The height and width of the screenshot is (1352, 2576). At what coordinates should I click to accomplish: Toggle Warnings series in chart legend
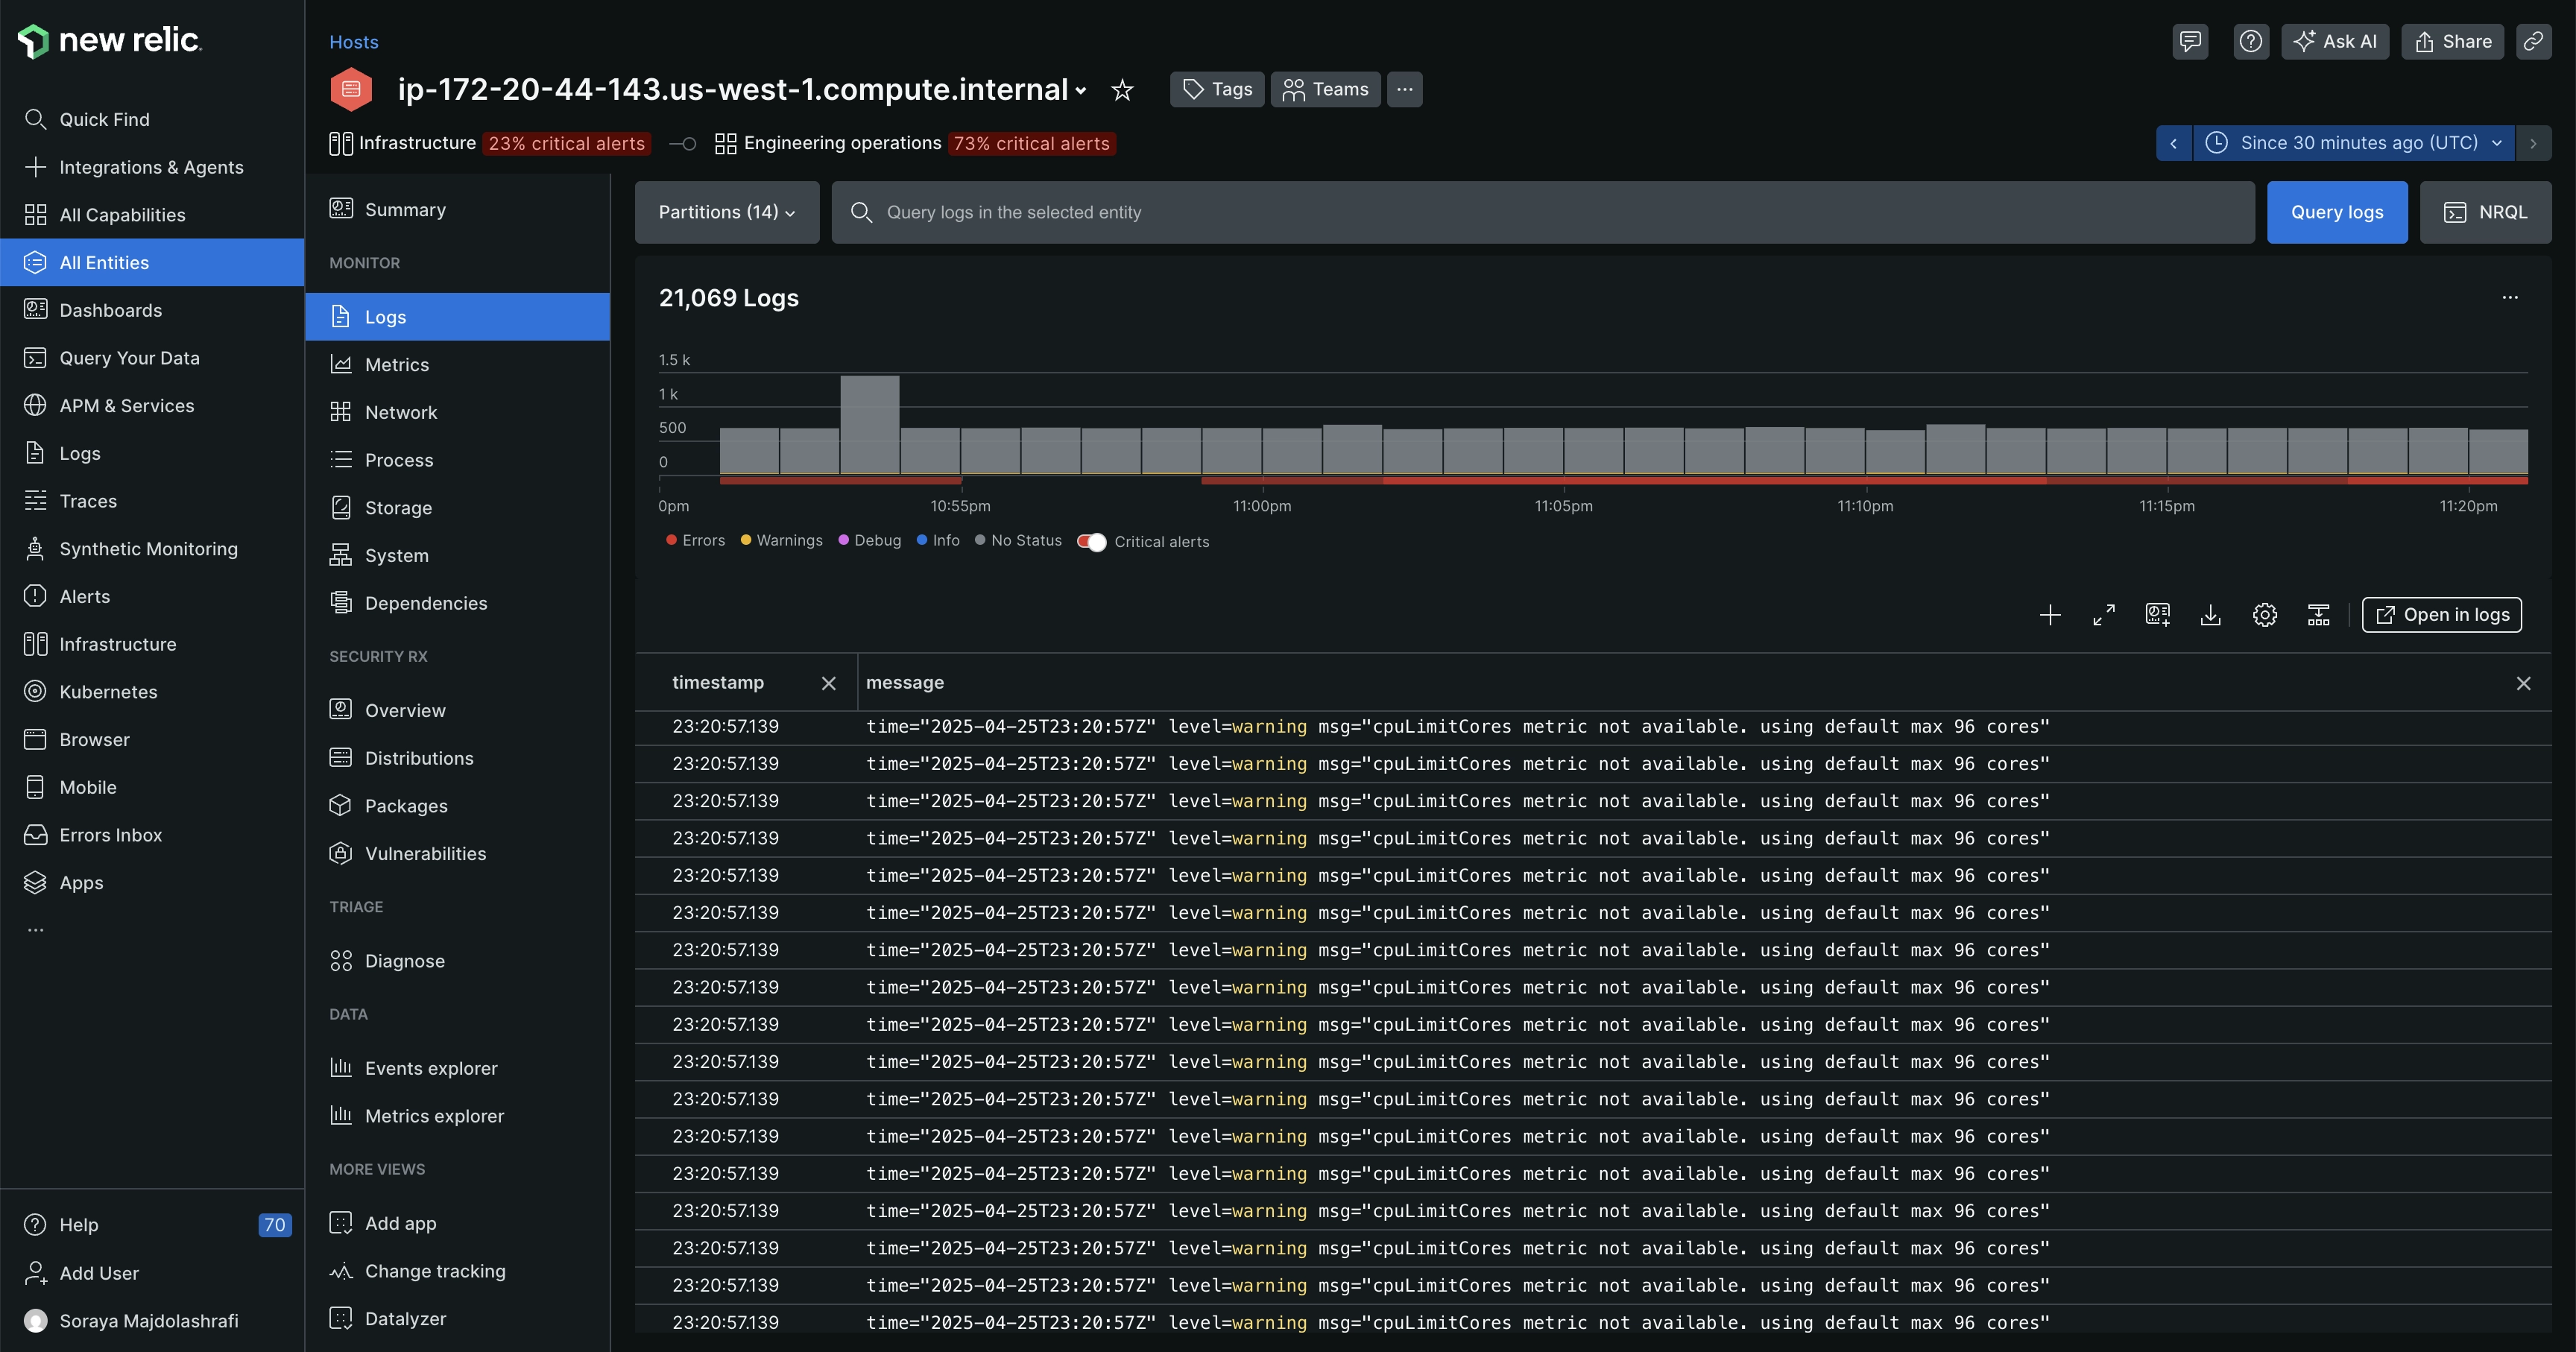(781, 541)
